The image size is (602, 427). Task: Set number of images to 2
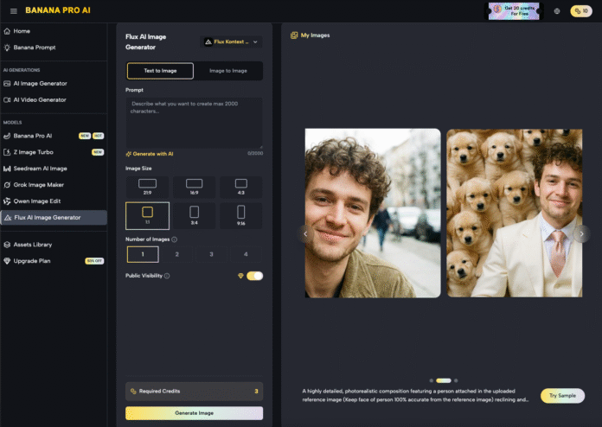(177, 254)
